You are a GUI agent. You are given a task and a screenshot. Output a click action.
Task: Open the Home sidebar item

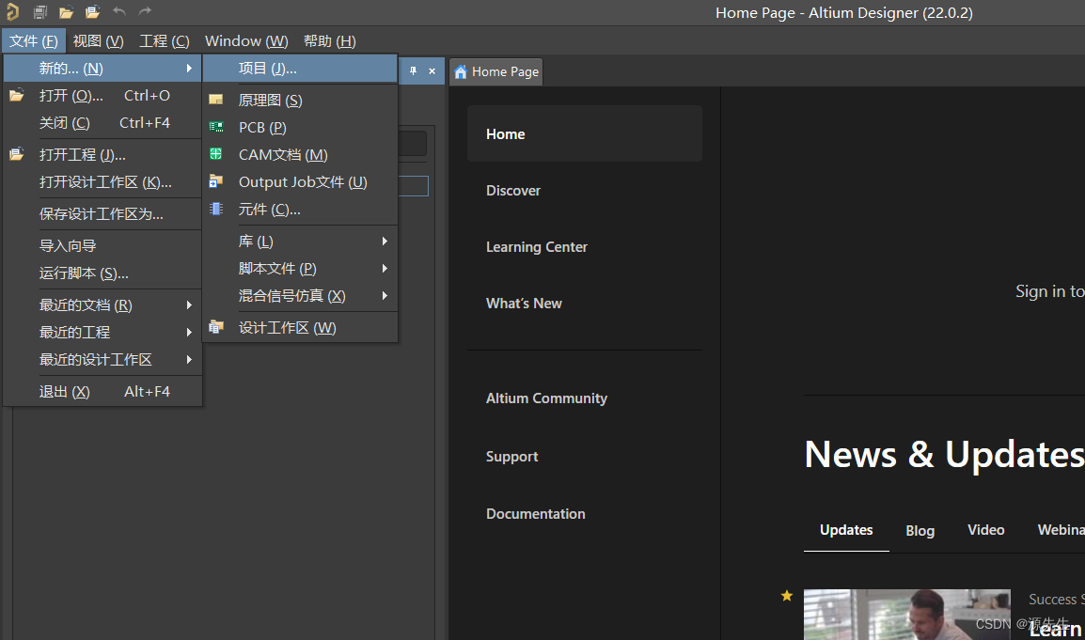[x=585, y=133]
